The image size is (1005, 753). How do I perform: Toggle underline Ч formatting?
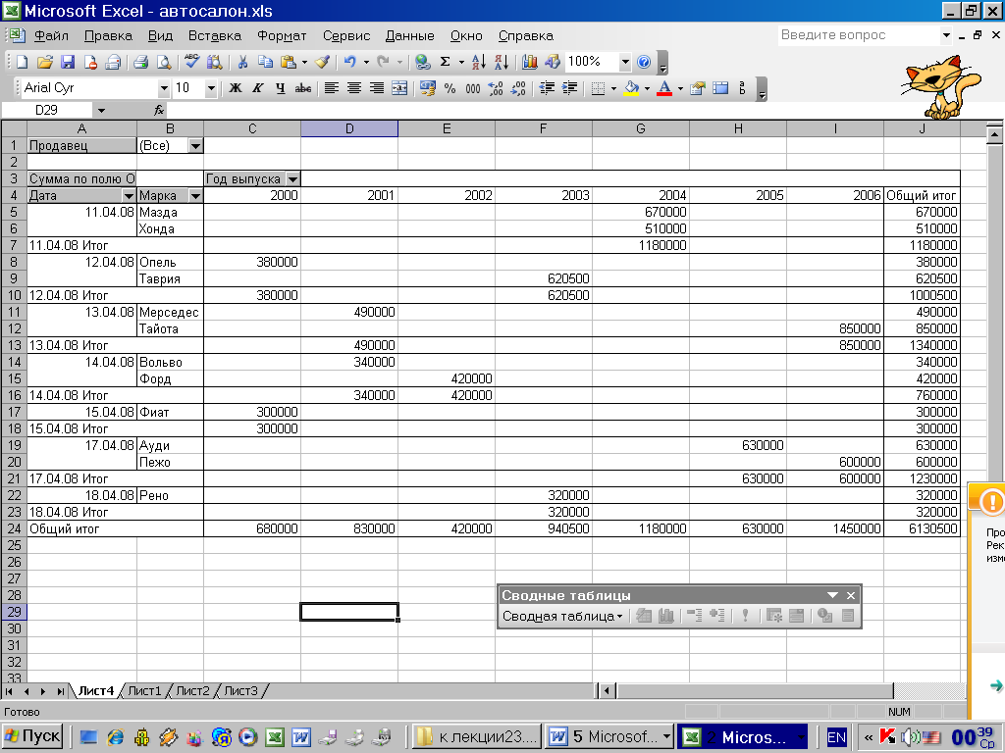point(280,88)
